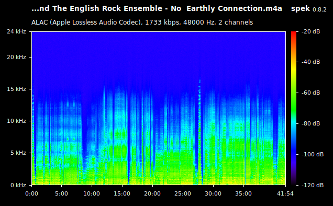
Task: Click the 10 kHz frequency label
Action: 16,121
